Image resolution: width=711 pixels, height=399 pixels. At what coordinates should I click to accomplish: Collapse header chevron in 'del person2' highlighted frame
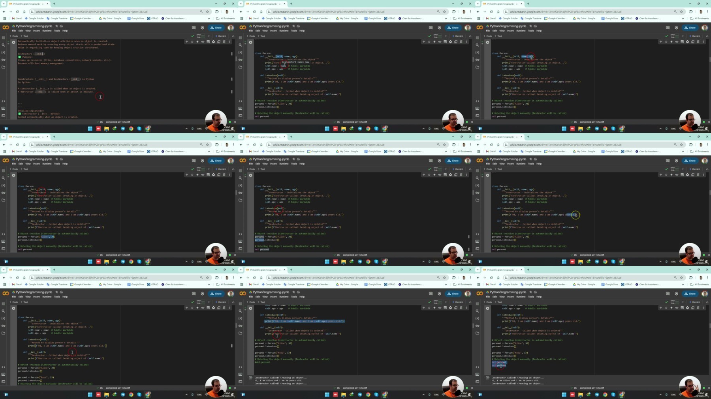pyautogui.click(x=707, y=302)
